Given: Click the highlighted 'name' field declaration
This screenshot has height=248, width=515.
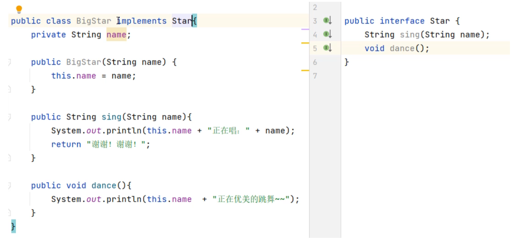Looking at the screenshot, I should click(x=116, y=35).
